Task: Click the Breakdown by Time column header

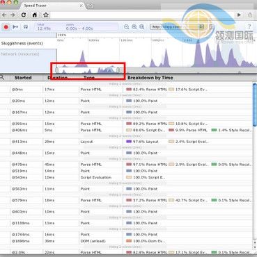Action: [150, 78]
